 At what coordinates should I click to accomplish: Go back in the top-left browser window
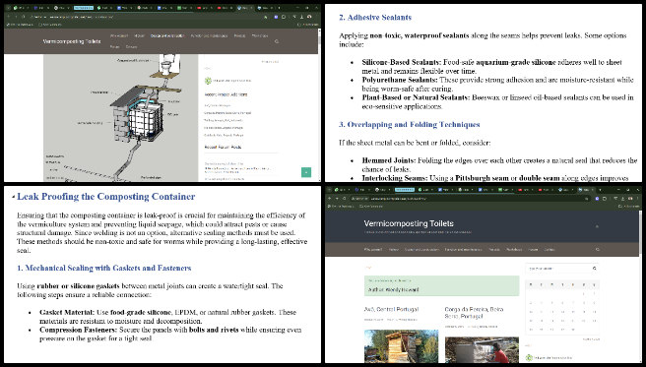pos(9,17)
